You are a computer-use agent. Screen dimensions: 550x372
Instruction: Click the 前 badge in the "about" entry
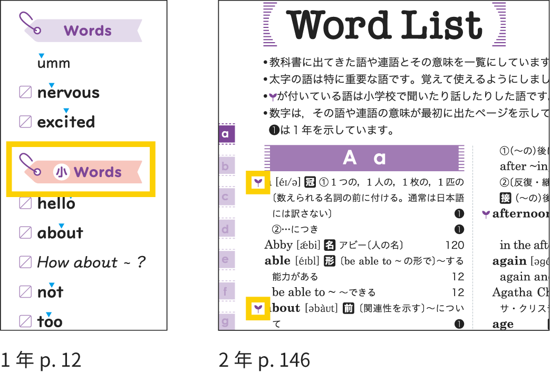[x=348, y=308]
